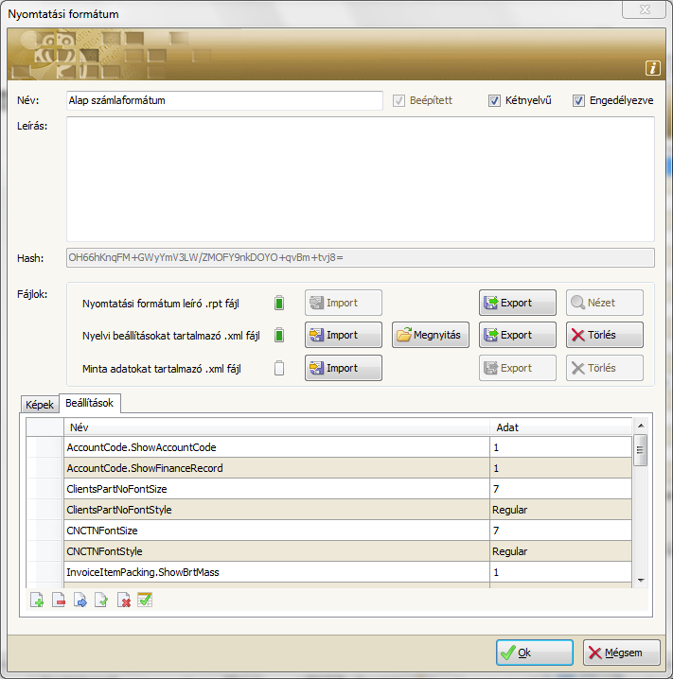Click Törlés for the sample data file
This screenshot has width=673, height=679.
pos(605,368)
